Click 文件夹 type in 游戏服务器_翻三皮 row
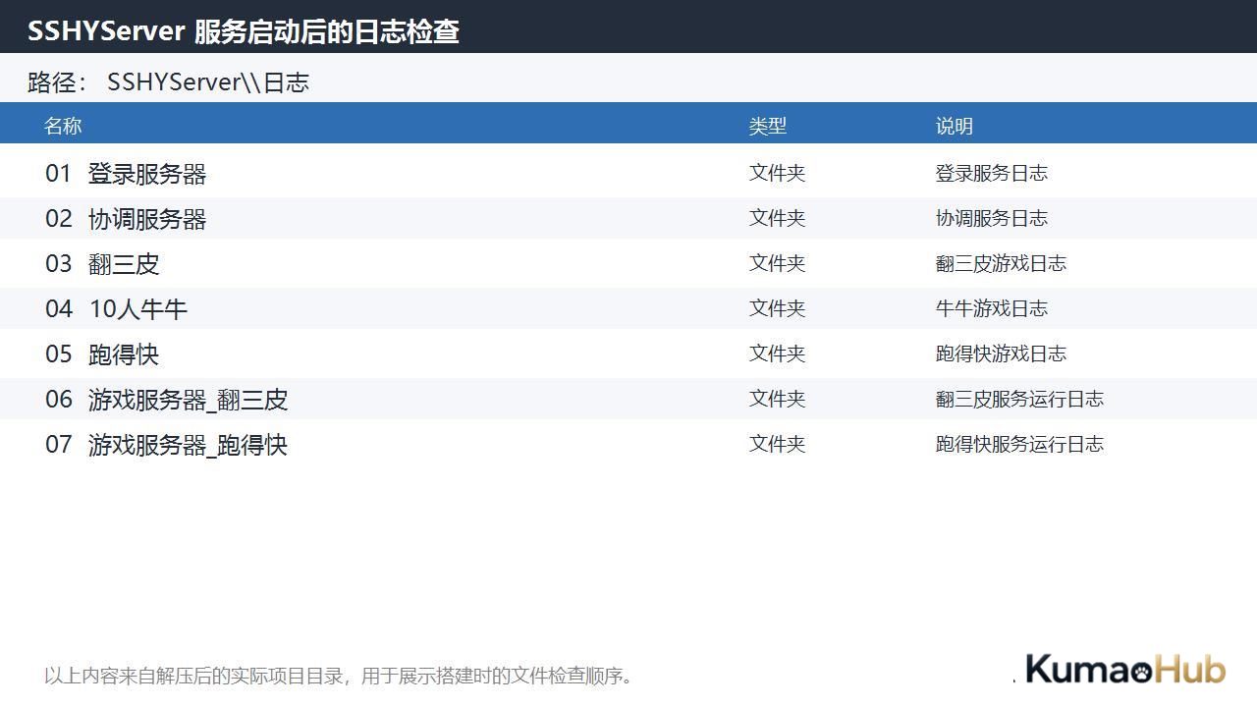Viewport: 1257px width, 707px height. pyautogui.click(x=777, y=399)
